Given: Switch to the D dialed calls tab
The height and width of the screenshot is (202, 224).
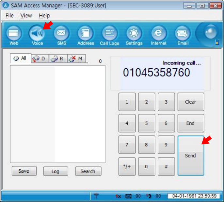Looking at the screenshot, I should 40,59.
